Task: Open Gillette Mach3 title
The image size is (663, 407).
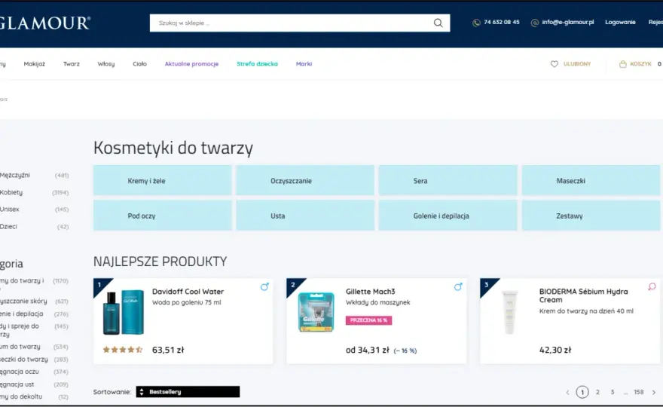Action: click(371, 292)
